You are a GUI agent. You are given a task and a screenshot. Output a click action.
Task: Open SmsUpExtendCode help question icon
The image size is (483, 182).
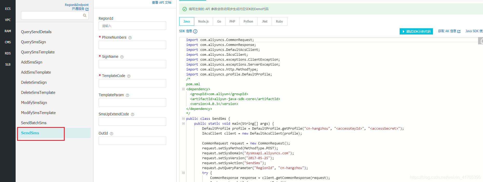(x=132, y=114)
